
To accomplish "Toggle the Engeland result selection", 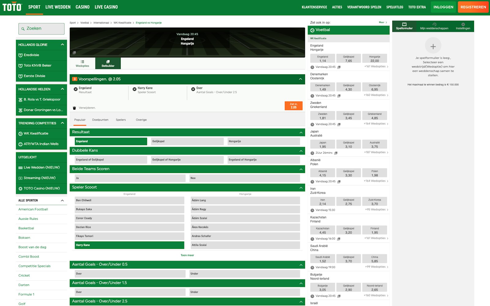I will click(111, 141).
